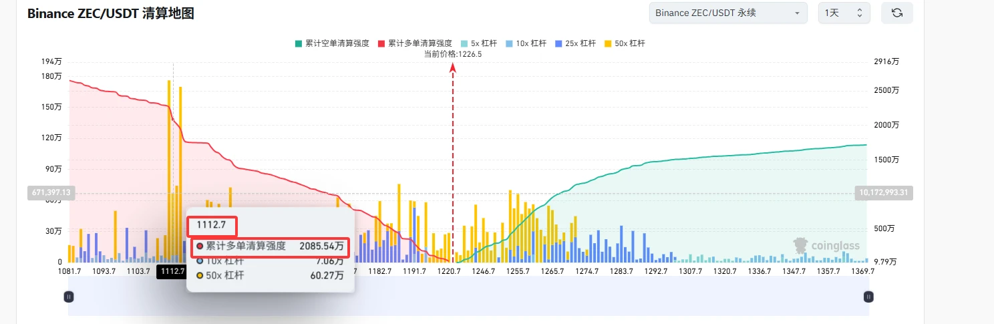This screenshot has width=994, height=324.
Task: Click the left range slider handle
Action: tap(68, 297)
